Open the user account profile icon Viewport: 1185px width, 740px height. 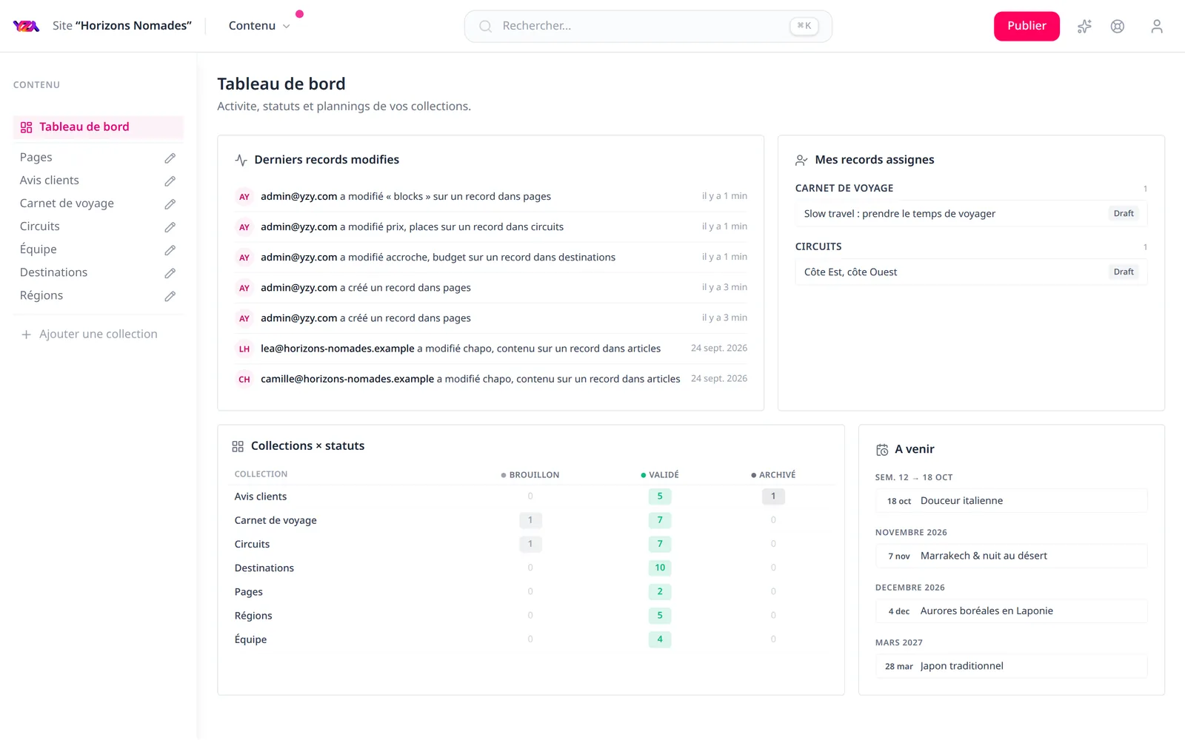[x=1157, y=27]
